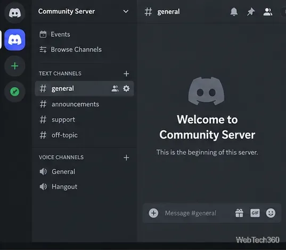Toggle member list icon in header

point(267,12)
